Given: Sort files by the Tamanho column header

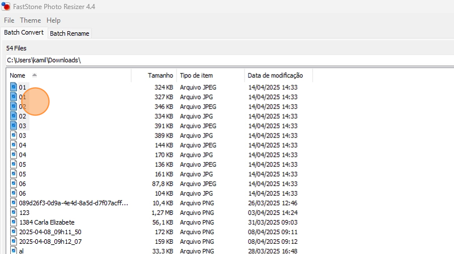Looking at the screenshot, I should click(x=160, y=75).
